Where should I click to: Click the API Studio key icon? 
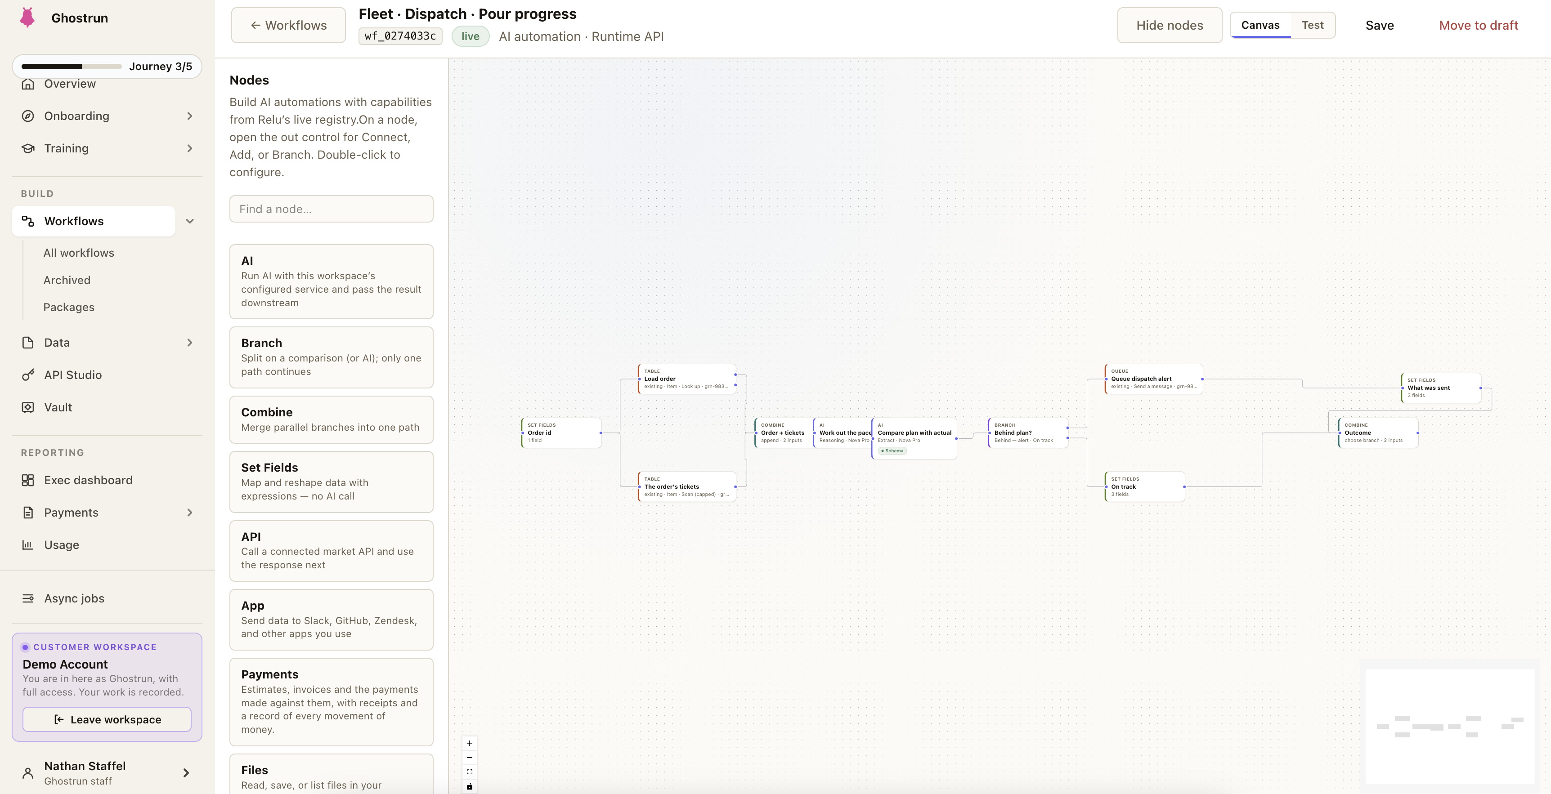point(28,375)
